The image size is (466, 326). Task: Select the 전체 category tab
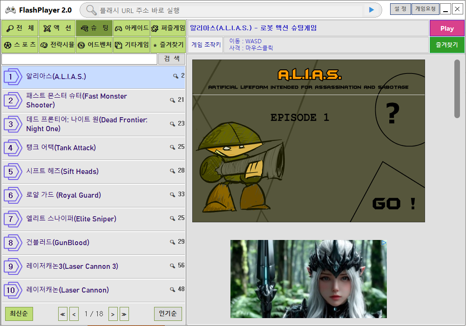pyautogui.click(x=20, y=28)
